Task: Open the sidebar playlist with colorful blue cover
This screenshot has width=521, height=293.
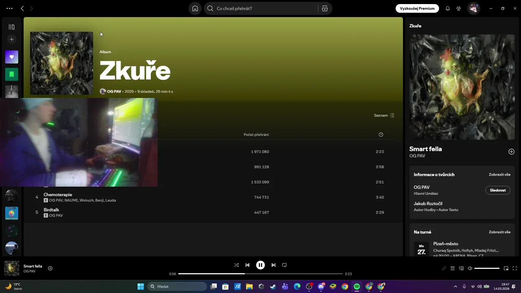Action: pyautogui.click(x=11, y=213)
